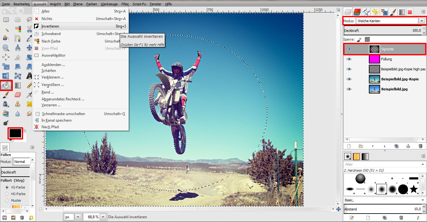Hide the Füllung layer
Screen dimensions: 427x222
click(x=349, y=59)
